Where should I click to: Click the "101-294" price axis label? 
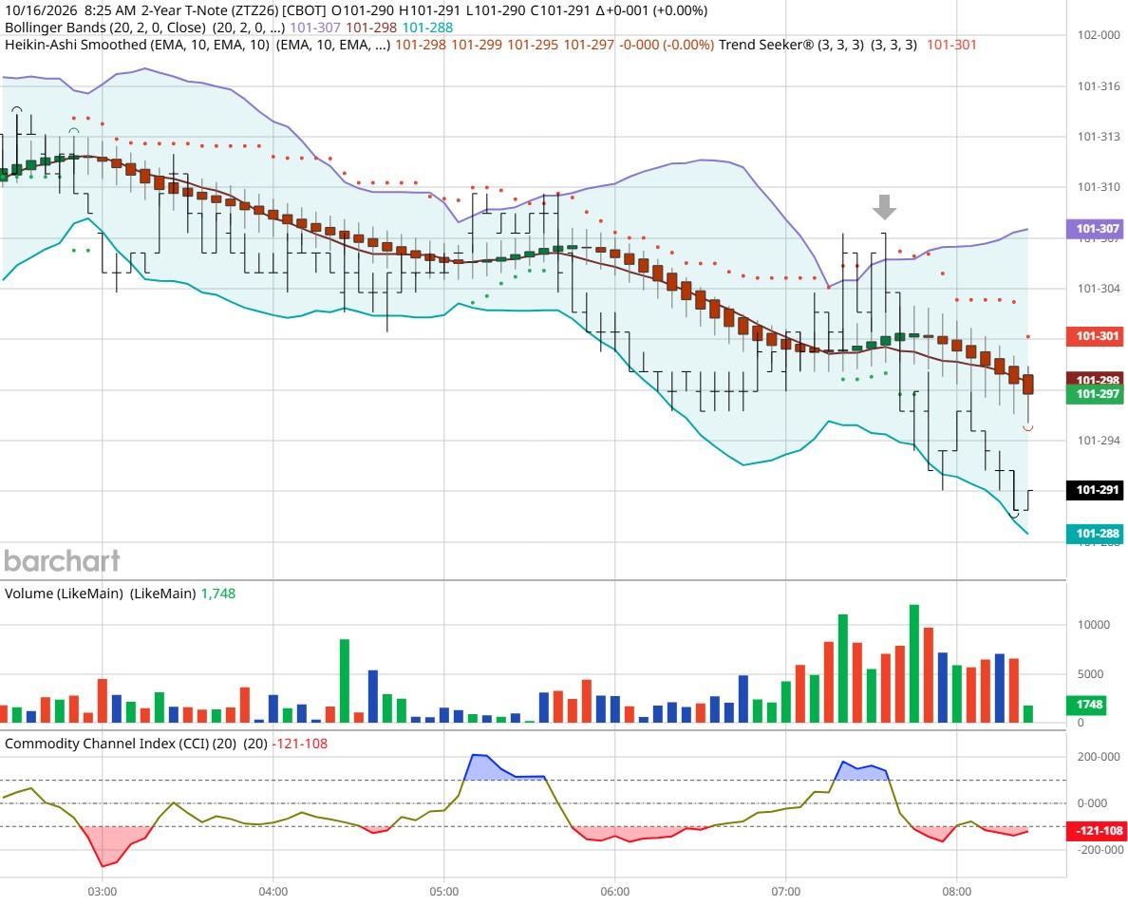click(x=1099, y=441)
